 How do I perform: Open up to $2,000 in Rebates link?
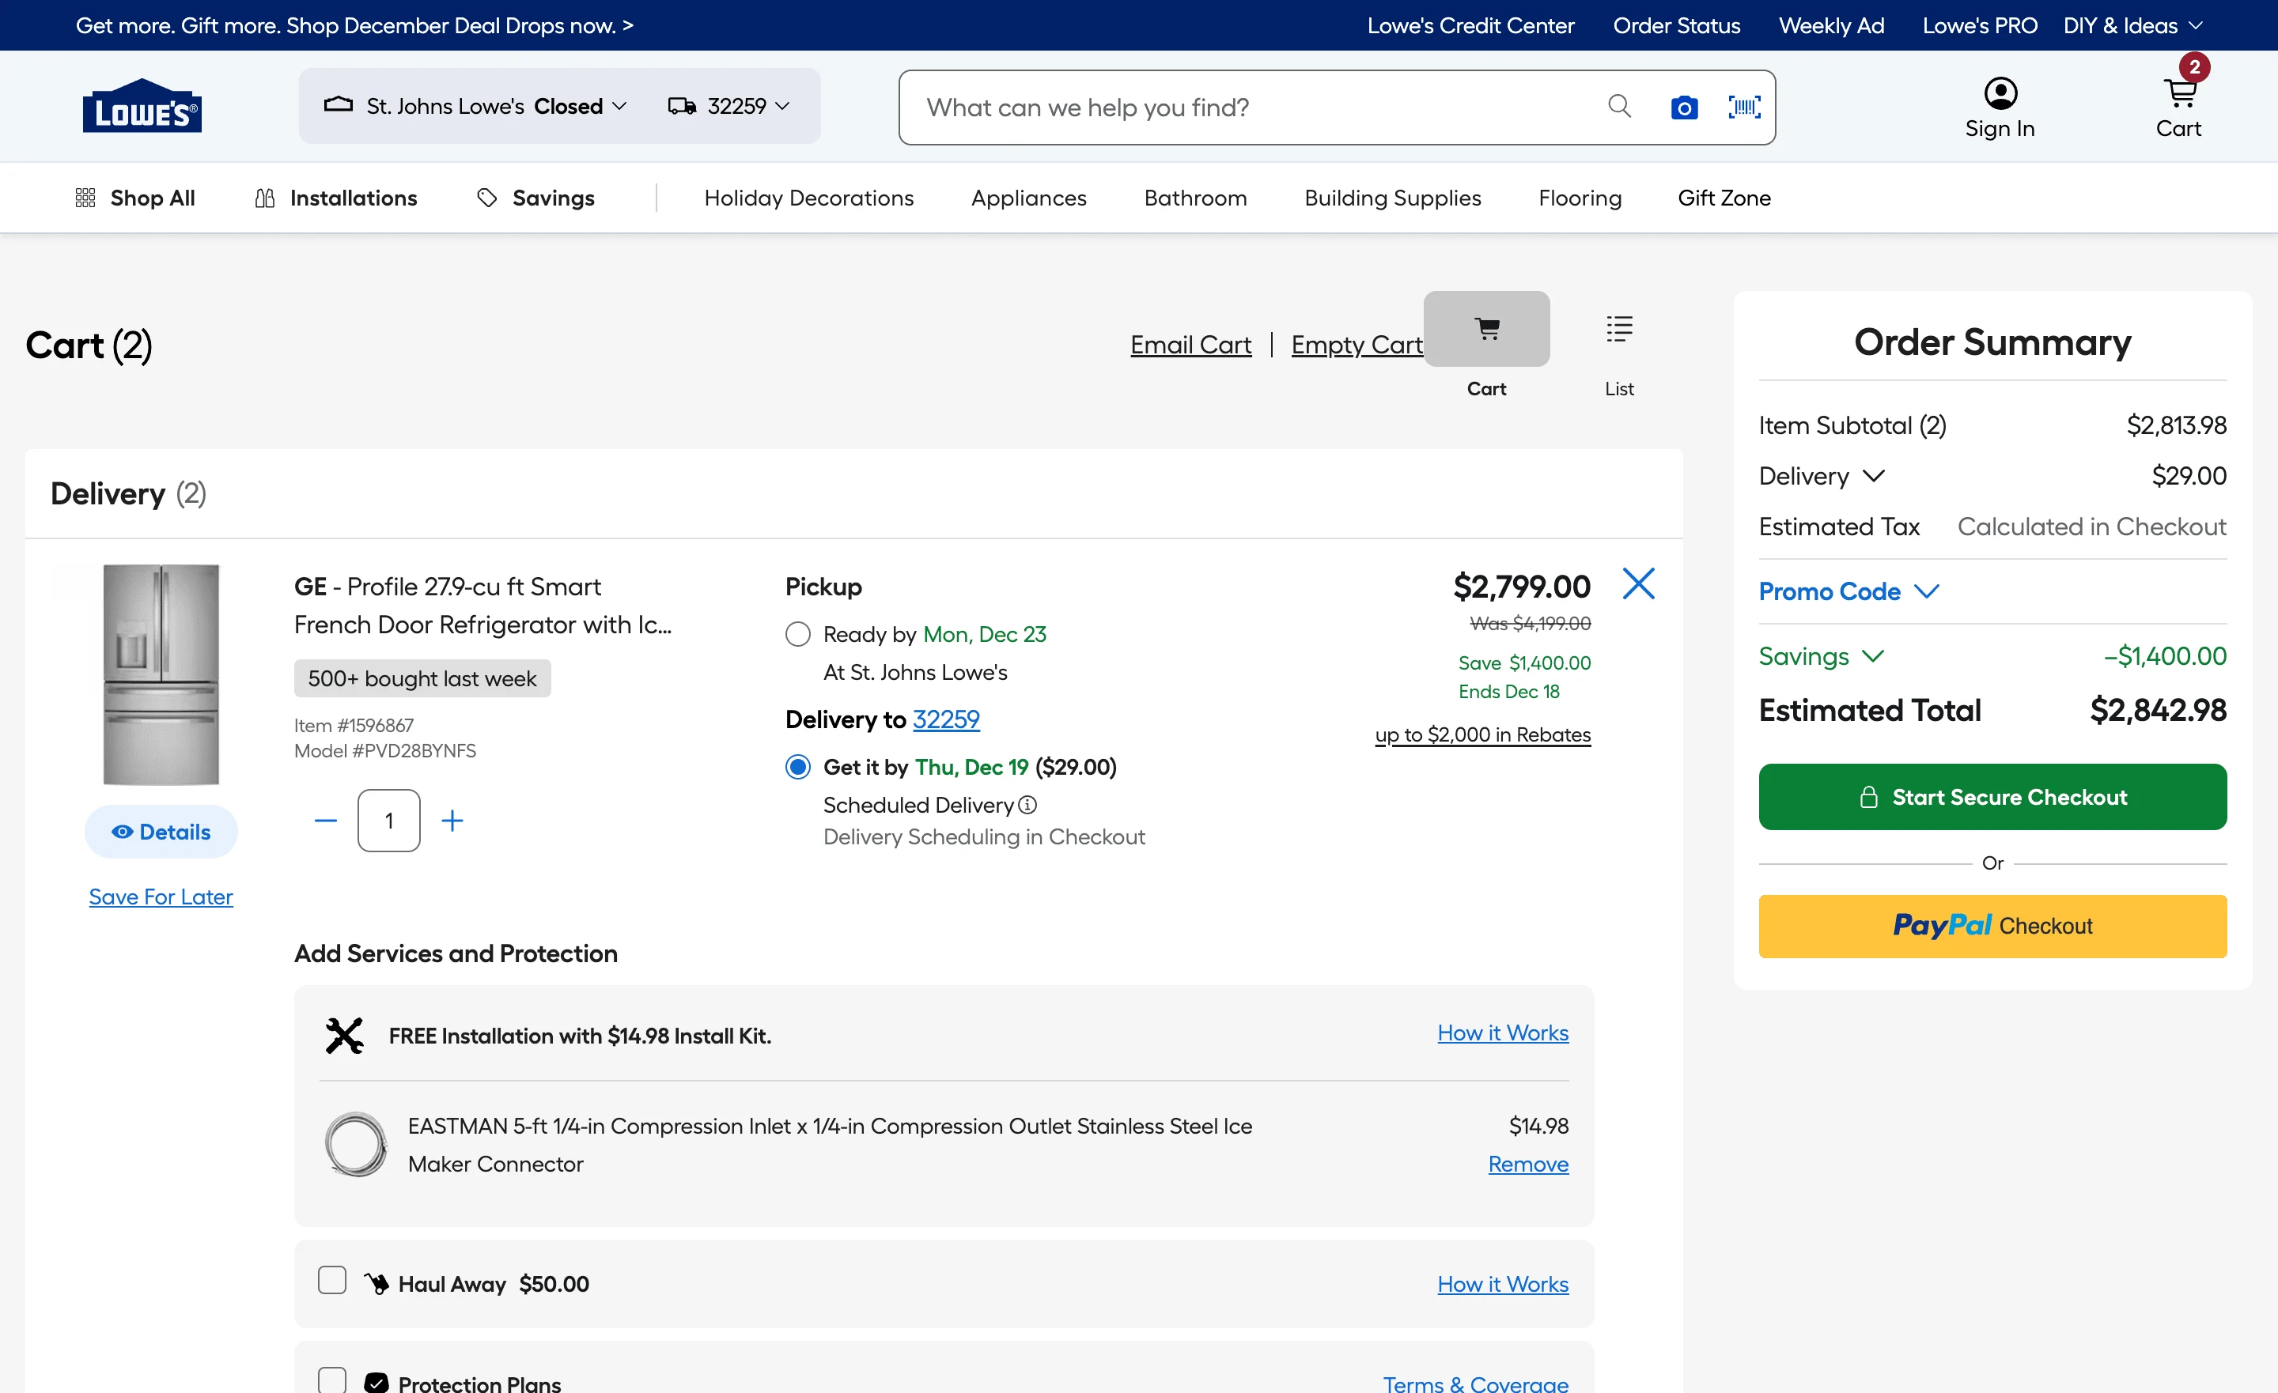pyautogui.click(x=1483, y=735)
